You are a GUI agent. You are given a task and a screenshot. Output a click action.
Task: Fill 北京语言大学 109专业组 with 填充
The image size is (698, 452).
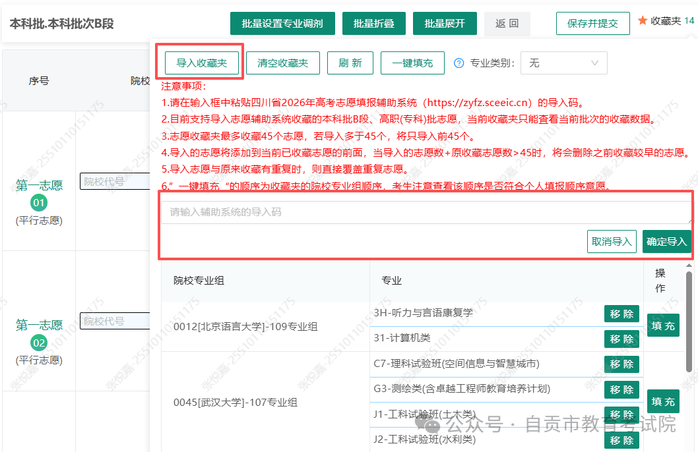[x=663, y=325]
